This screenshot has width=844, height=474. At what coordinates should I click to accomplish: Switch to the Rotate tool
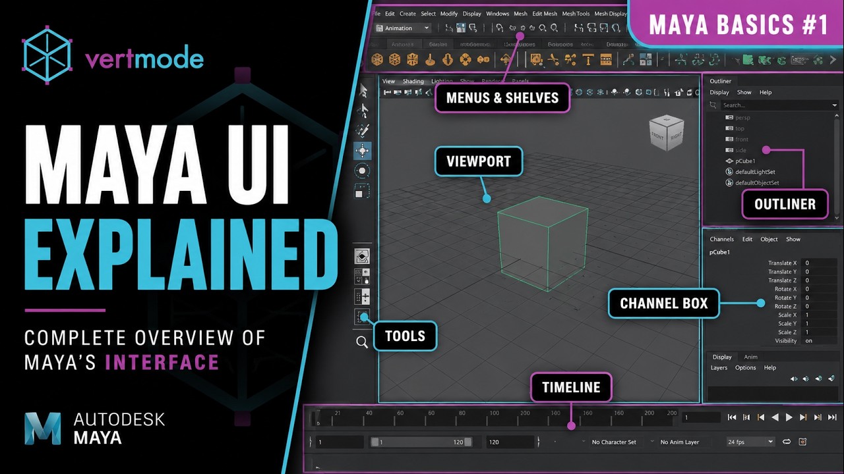[x=363, y=171]
